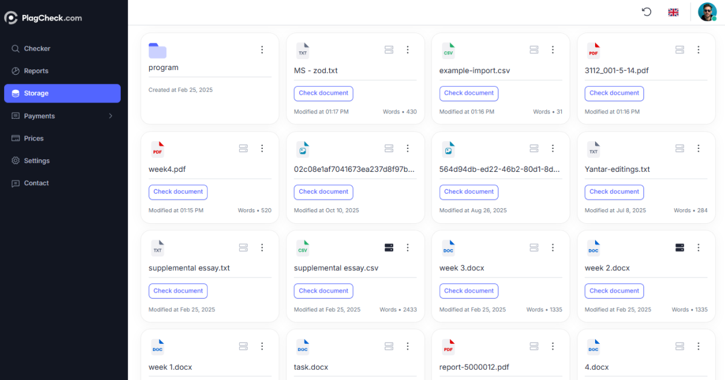Open the options menu for the program folder
725x380 pixels.
pyautogui.click(x=262, y=49)
